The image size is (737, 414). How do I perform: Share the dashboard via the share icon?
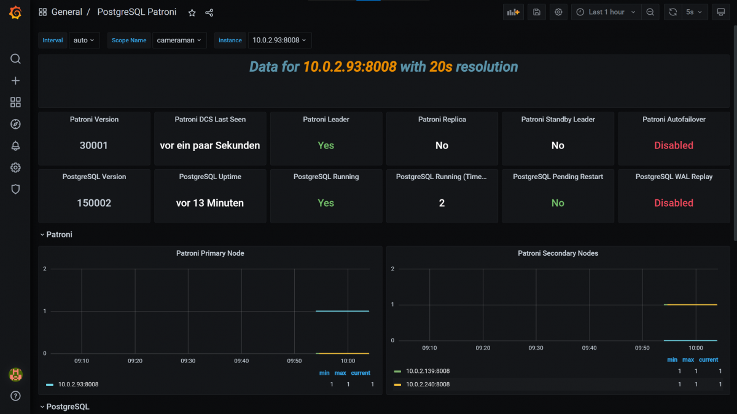(209, 12)
